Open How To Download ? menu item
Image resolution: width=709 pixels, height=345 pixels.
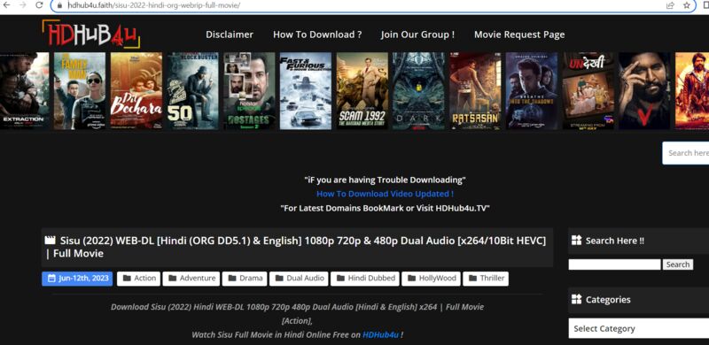tap(317, 34)
